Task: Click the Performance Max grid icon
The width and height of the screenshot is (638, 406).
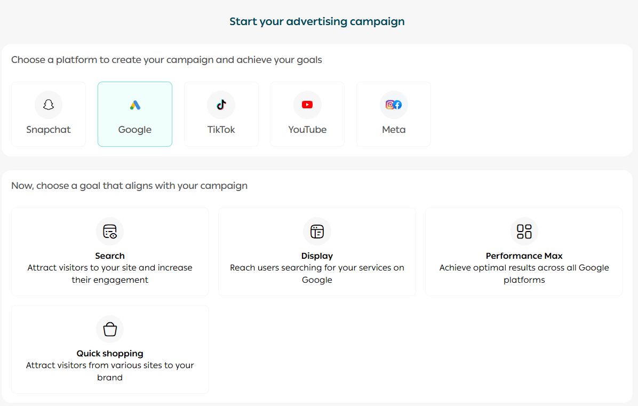Action: pyautogui.click(x=524, y=232)
